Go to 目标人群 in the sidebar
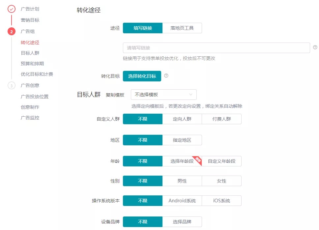 [30, 53]
